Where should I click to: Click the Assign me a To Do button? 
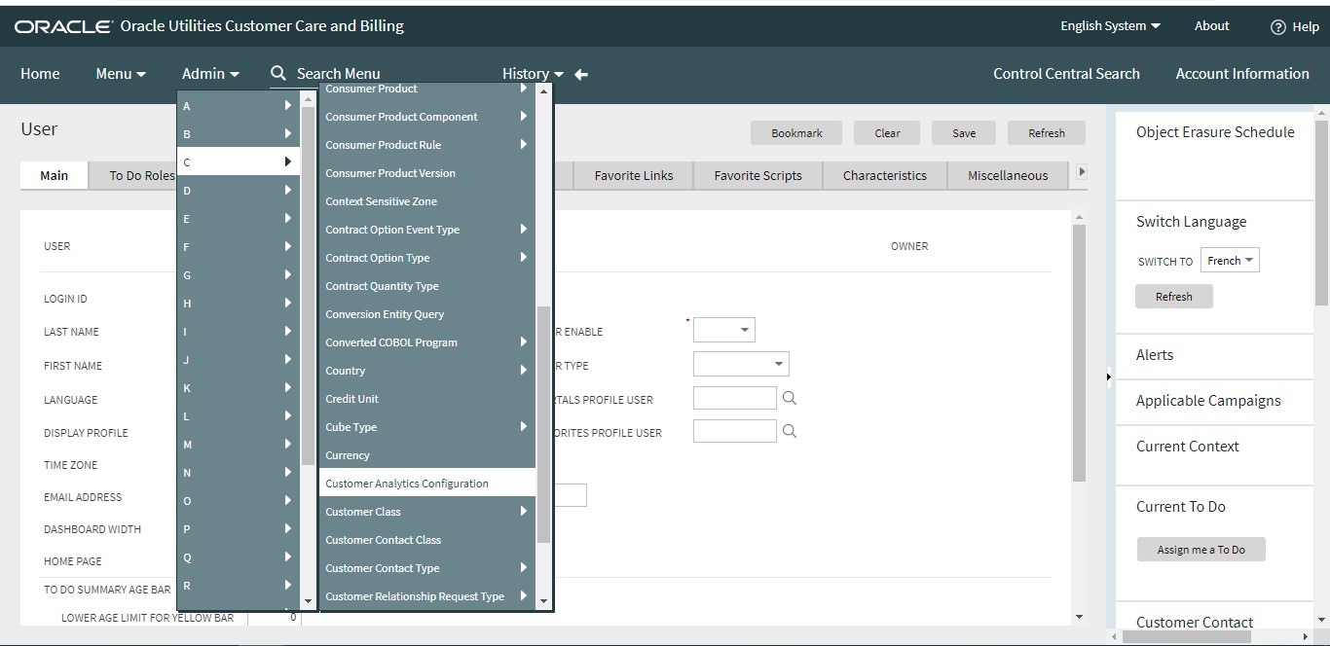coord(1201,549)
